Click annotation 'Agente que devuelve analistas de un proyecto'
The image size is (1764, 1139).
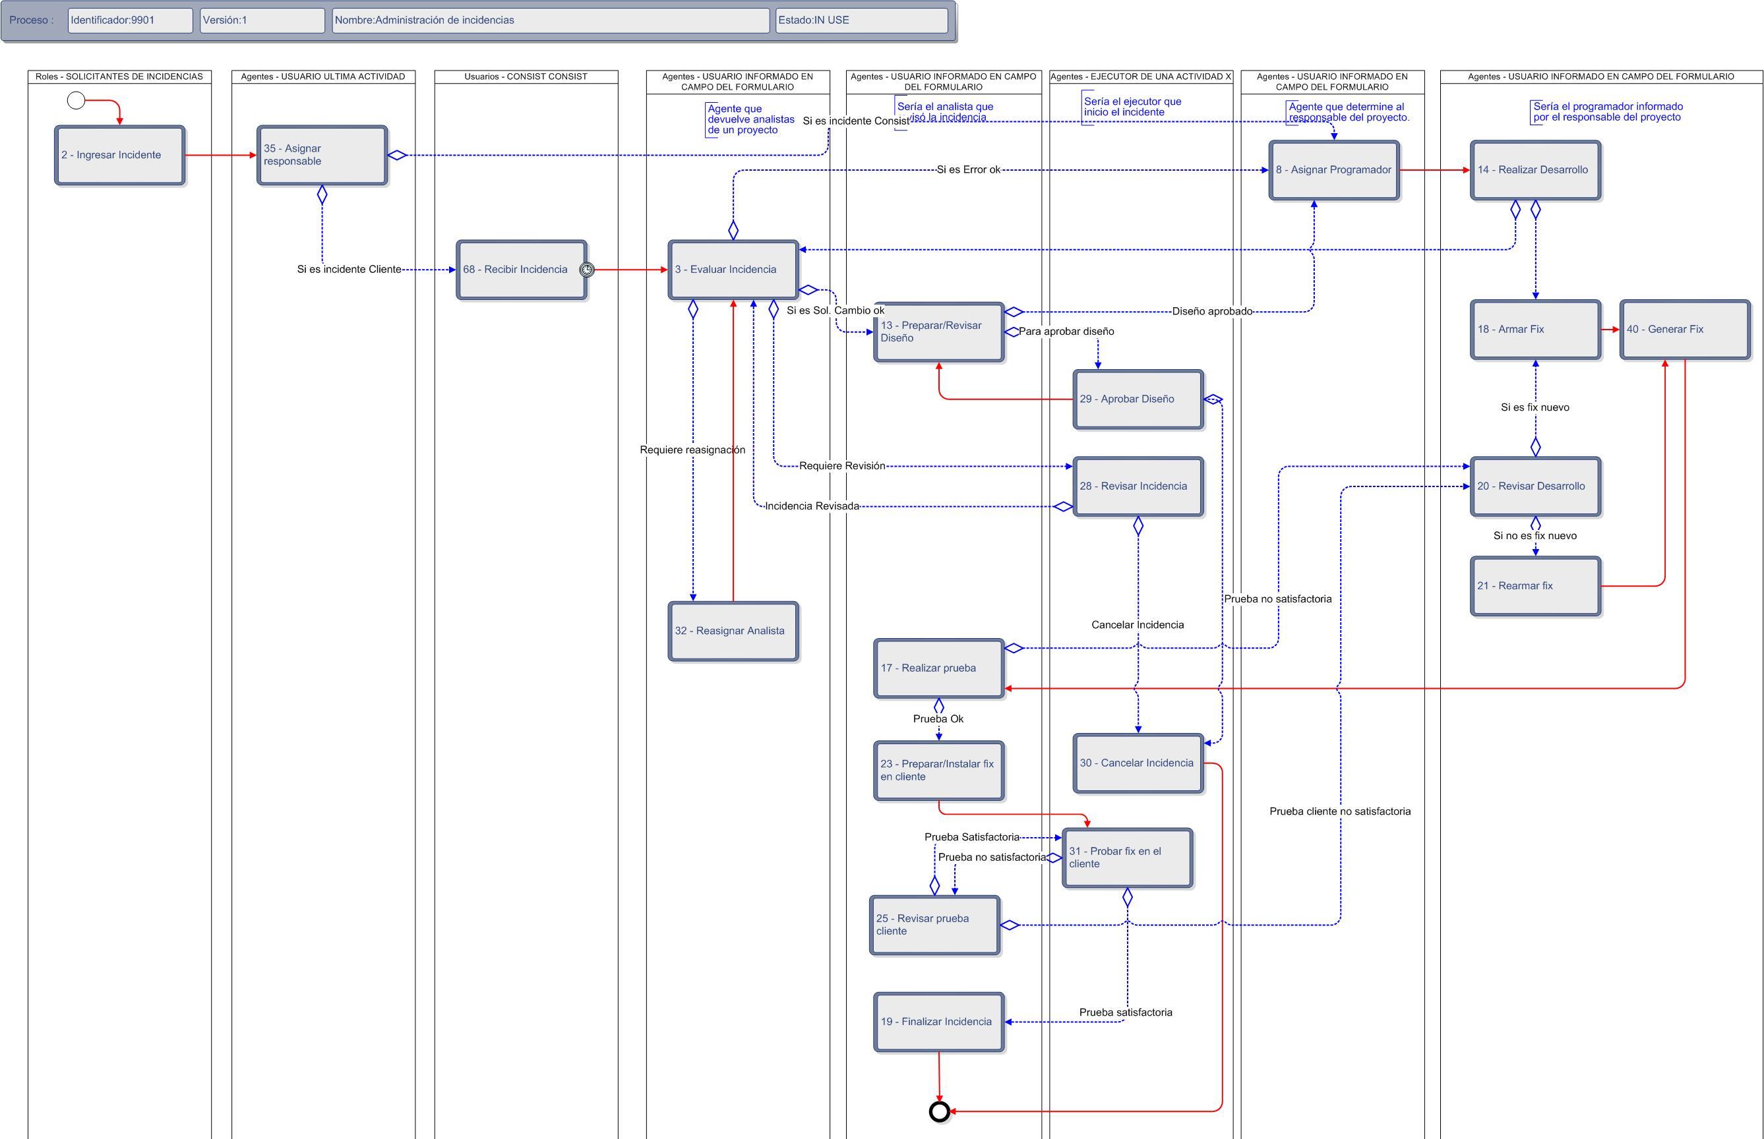tap(750, 119)
